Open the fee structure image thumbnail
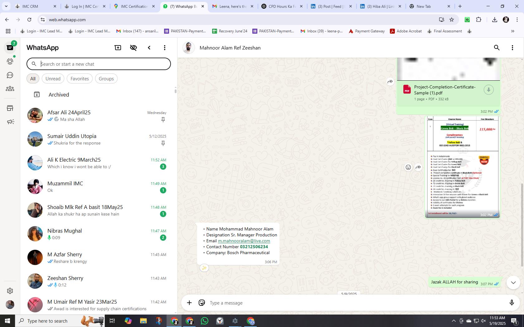 pos(463,167)
